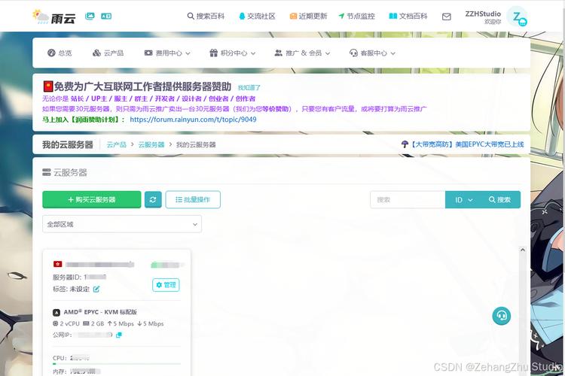Open the 云产品 menu item
565x376 pixels.
[108, 53]
